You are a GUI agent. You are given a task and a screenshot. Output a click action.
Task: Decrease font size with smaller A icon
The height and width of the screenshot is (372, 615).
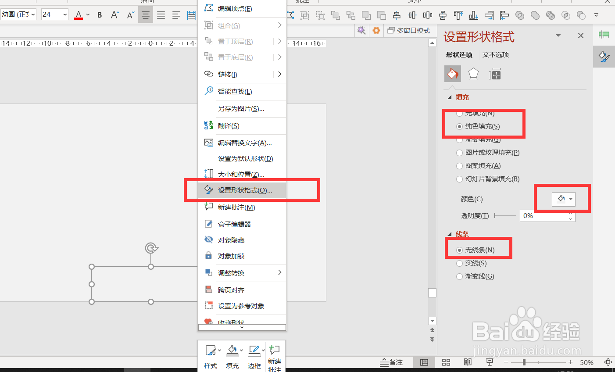coord(131,15)
